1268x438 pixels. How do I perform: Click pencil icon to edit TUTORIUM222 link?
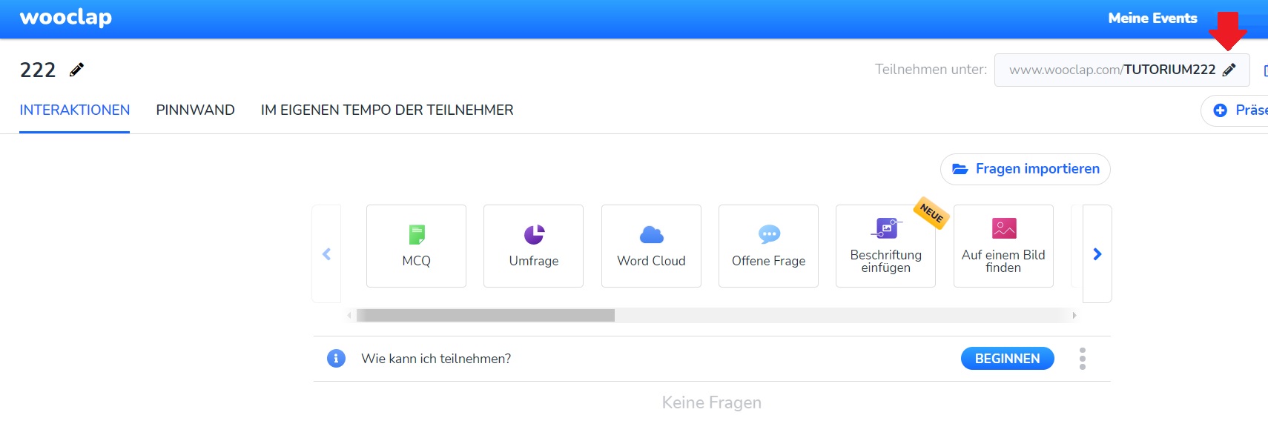(x=1229, y=70)
